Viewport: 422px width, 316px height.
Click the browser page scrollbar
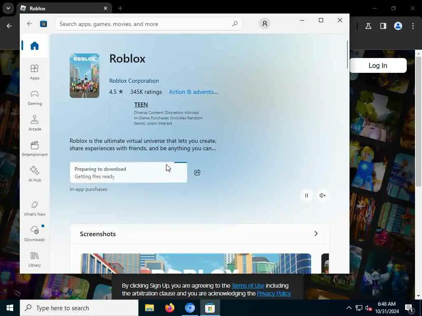pos(418,121)
